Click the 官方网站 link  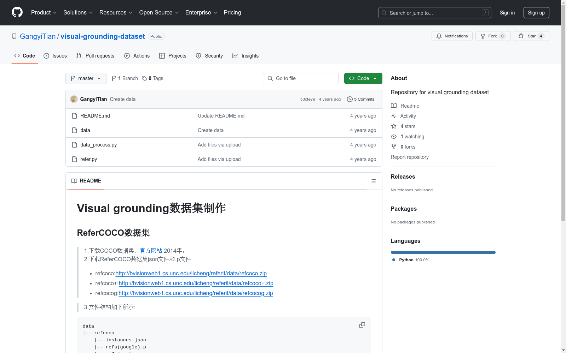pos(151,251)
